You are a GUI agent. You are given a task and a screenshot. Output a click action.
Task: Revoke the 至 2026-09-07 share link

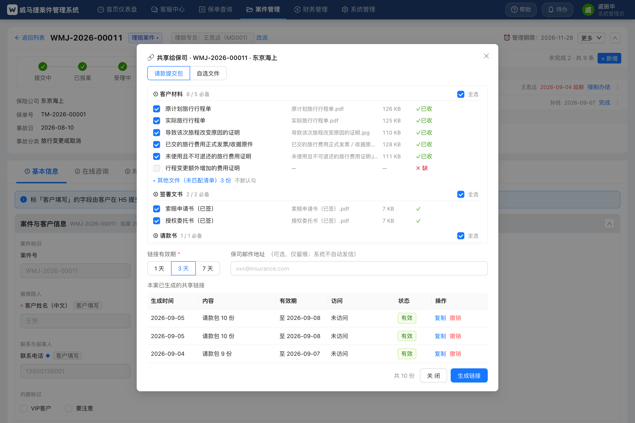(x=455, y=354)
